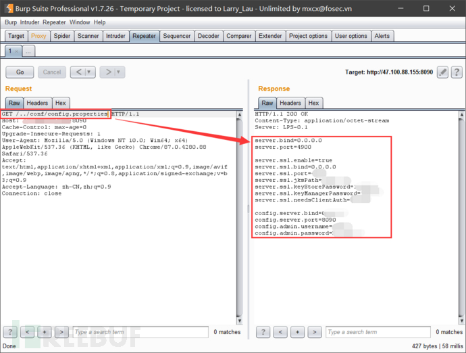The width and height of the screenshot is (466, 353).
Task: Click request pane scrollbar down arrow
Action: click(240, 321)
